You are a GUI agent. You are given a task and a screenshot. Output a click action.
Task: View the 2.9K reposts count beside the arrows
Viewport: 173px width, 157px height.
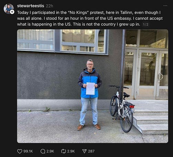71,151
